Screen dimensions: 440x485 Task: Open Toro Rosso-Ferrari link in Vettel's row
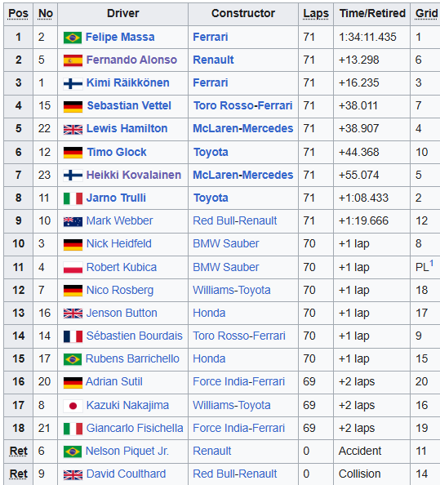(243, 105)
